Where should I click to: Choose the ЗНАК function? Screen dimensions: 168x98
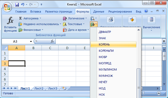click(113, 38)
